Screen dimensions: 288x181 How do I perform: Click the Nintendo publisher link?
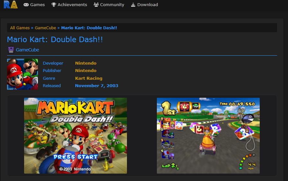(86, 70)
